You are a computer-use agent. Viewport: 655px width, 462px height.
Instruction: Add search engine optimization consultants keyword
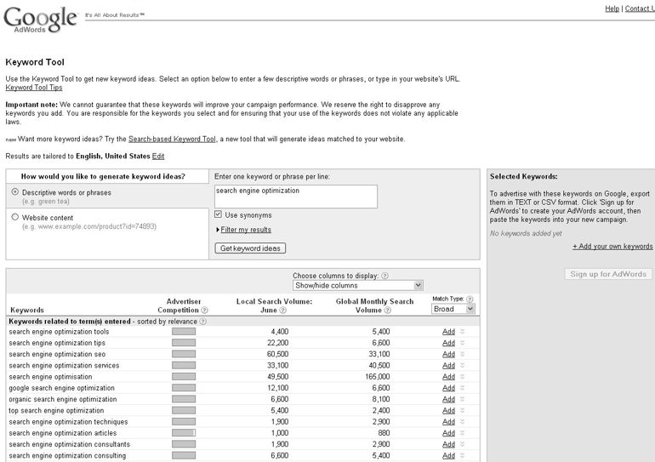tap(448, 444)
